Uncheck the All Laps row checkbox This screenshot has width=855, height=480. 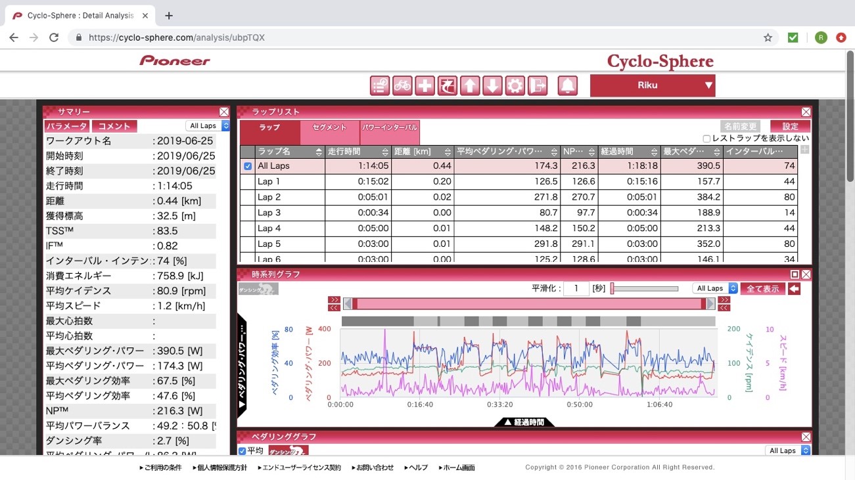tap(248, 166)
